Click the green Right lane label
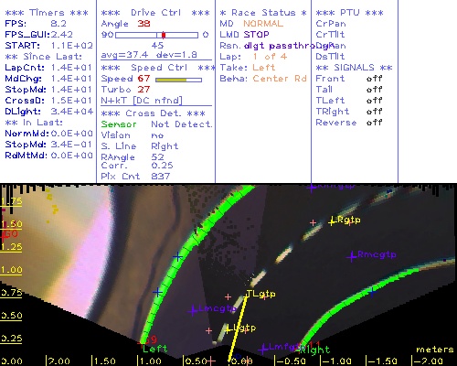Viewport: 457px width, 366px height. point(314,350)
